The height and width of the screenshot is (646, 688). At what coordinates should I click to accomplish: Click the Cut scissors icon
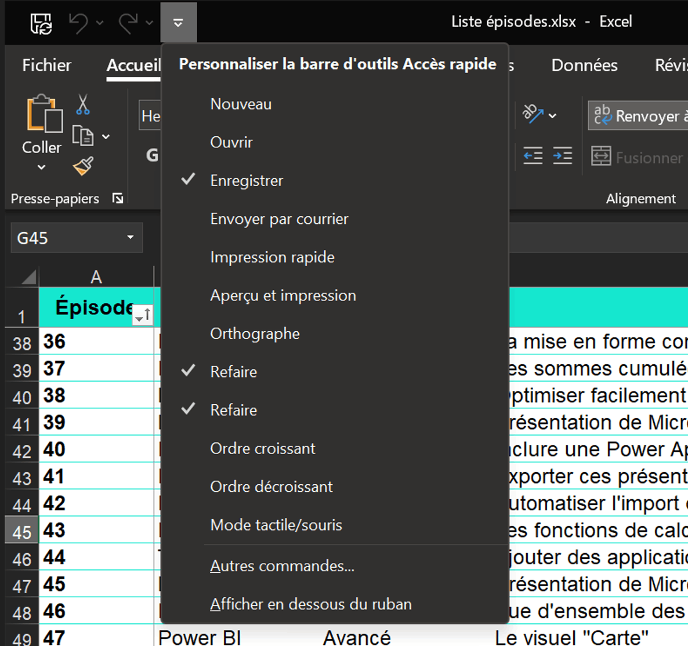click(83, 104)
